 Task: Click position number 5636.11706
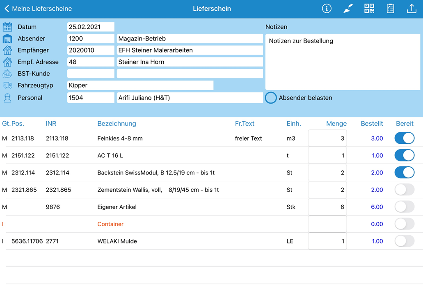click(27, 241)
